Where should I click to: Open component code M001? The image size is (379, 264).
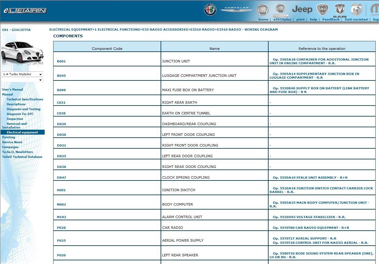(x=61, y=204)
